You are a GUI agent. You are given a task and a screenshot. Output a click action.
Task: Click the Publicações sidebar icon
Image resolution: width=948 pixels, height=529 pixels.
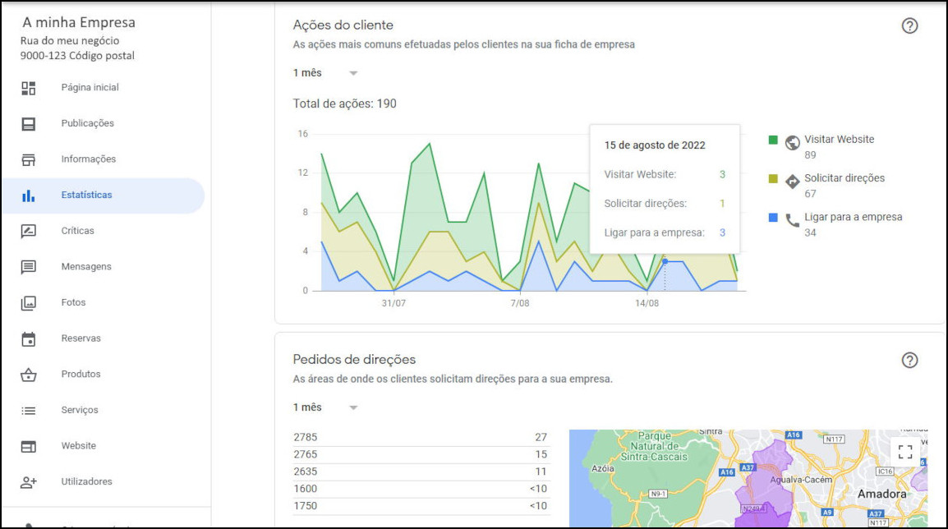click(29, 124)
